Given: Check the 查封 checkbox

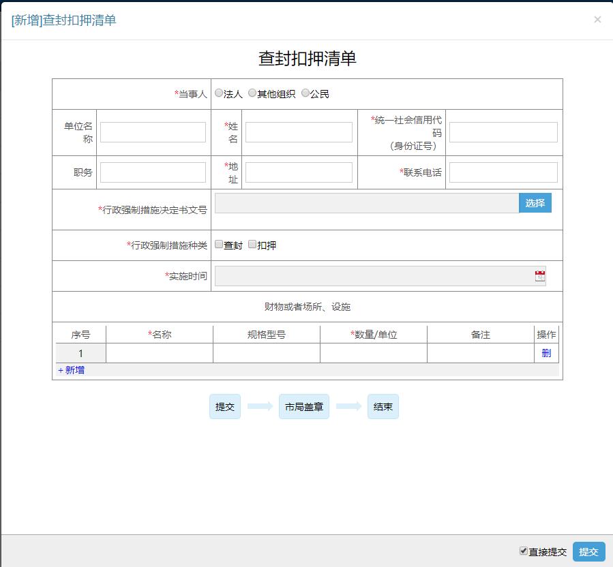Looking at the screenshot, I should point(219,244).
